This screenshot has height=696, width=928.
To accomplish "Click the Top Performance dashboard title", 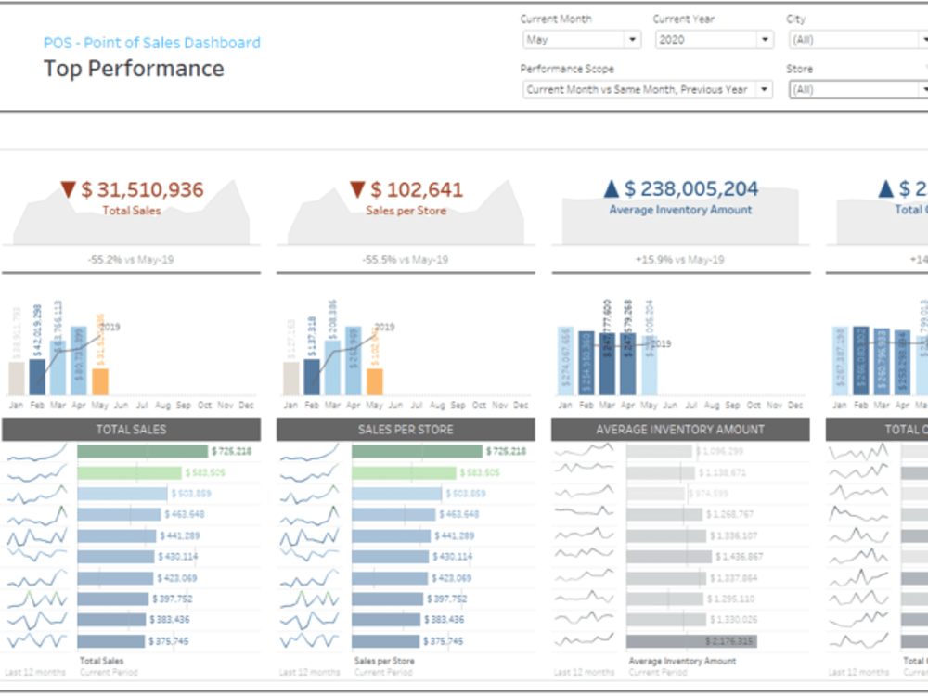I will pos(134,68).
